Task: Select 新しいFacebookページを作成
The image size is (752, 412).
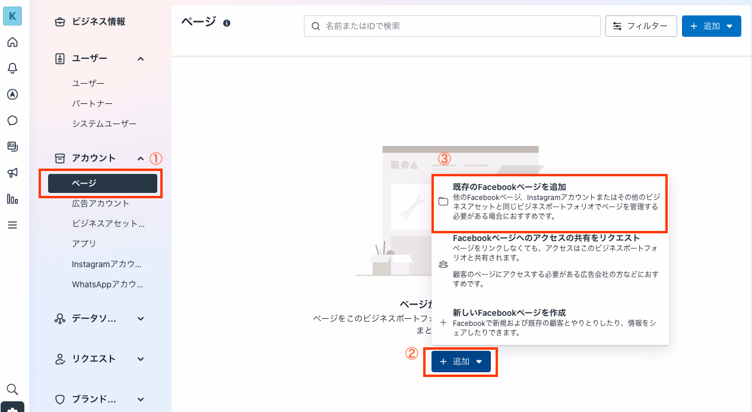Action: (x=550, y=323)
